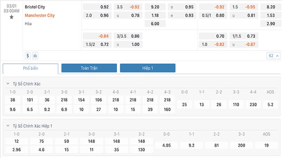Open the bar chart statistics icon
This screenshot has height=158, width=282.
click(x=35, y=56)
